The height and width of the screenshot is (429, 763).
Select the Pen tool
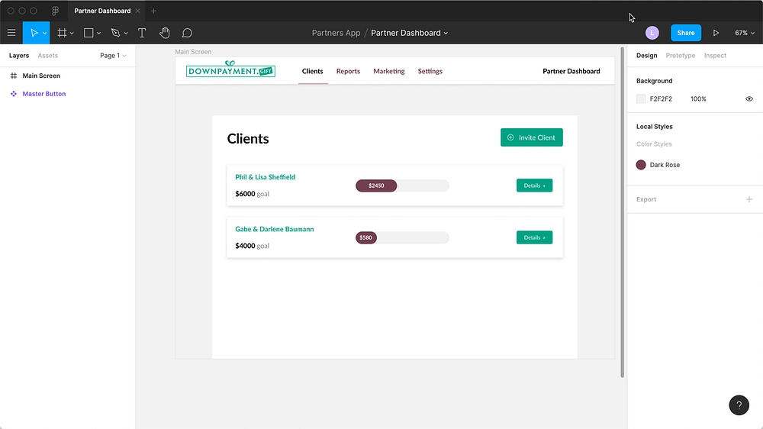coord(115,33)
